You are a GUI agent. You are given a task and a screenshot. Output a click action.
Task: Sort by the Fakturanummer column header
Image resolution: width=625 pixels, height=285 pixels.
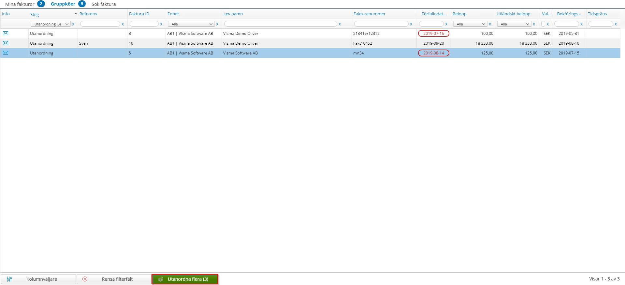tap(370, 14)
